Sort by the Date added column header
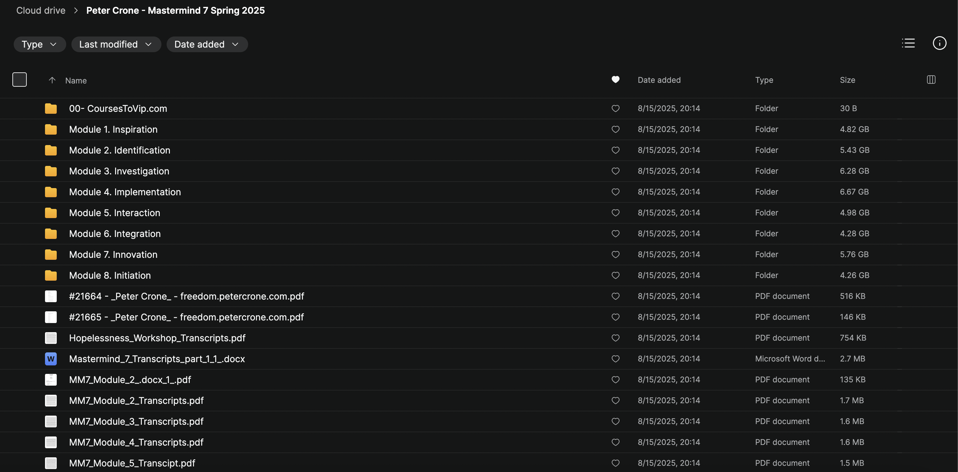Image resolution: width=958 pixels, height=472 pixels. (x=659, y=80)
